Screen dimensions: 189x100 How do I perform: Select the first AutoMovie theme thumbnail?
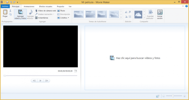[78, 14]
